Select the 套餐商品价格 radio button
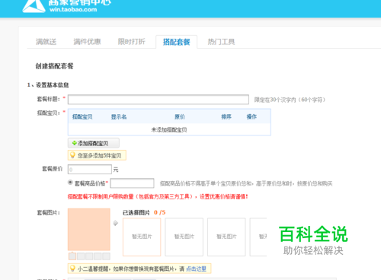The width and height of the screenshot is (381, 280). [x=70, y=183]
